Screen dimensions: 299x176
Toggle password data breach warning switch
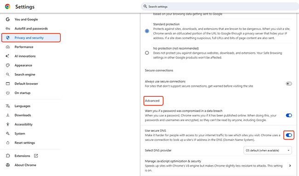[x=289, y=115]
